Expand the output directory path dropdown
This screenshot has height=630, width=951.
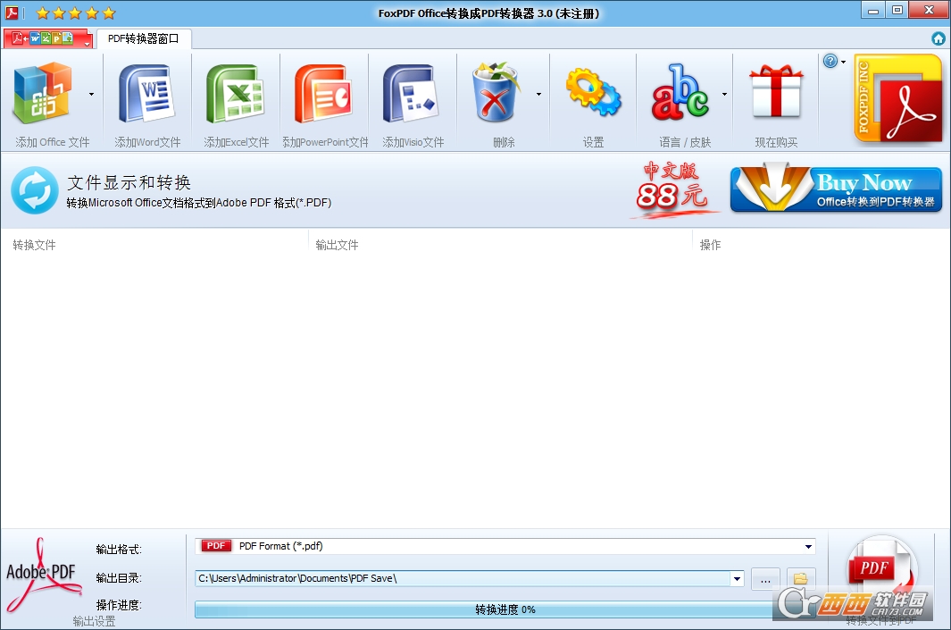737,579
